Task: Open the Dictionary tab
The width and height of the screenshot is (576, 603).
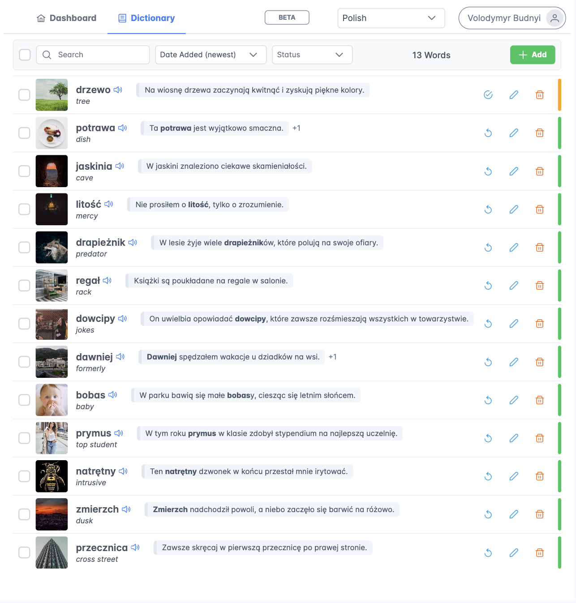Action: (146, 18)
